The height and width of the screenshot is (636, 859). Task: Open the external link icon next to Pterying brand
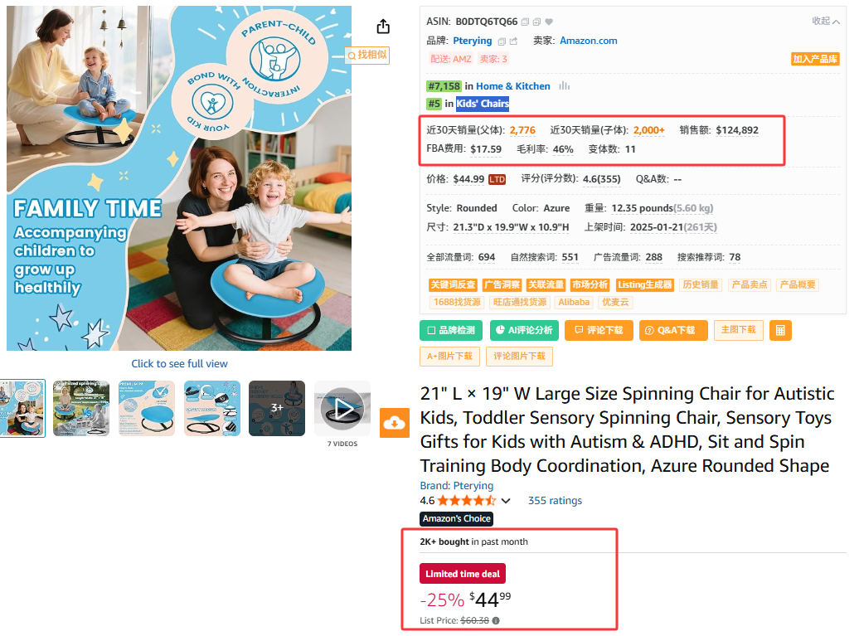[513, 41]
